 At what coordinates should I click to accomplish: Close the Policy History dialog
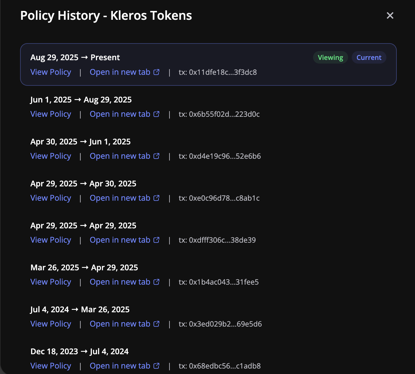(390, 16)
